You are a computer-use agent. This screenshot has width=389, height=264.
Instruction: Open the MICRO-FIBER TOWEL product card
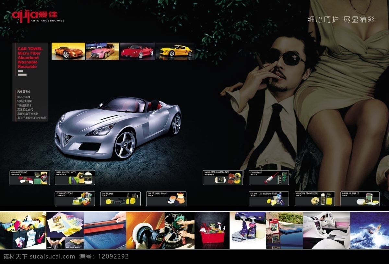click(x=30, y=178)
